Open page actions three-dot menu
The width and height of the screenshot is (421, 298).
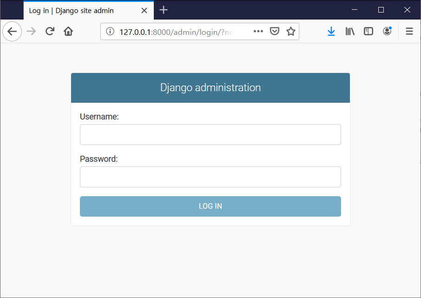[x=258, y=32]
